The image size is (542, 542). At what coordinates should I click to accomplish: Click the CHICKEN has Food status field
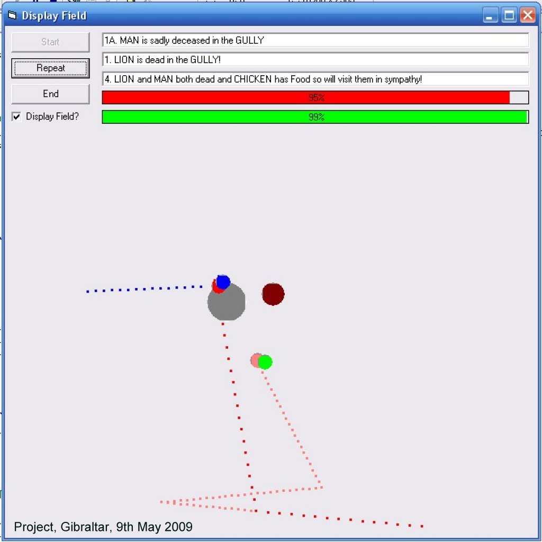315,79
